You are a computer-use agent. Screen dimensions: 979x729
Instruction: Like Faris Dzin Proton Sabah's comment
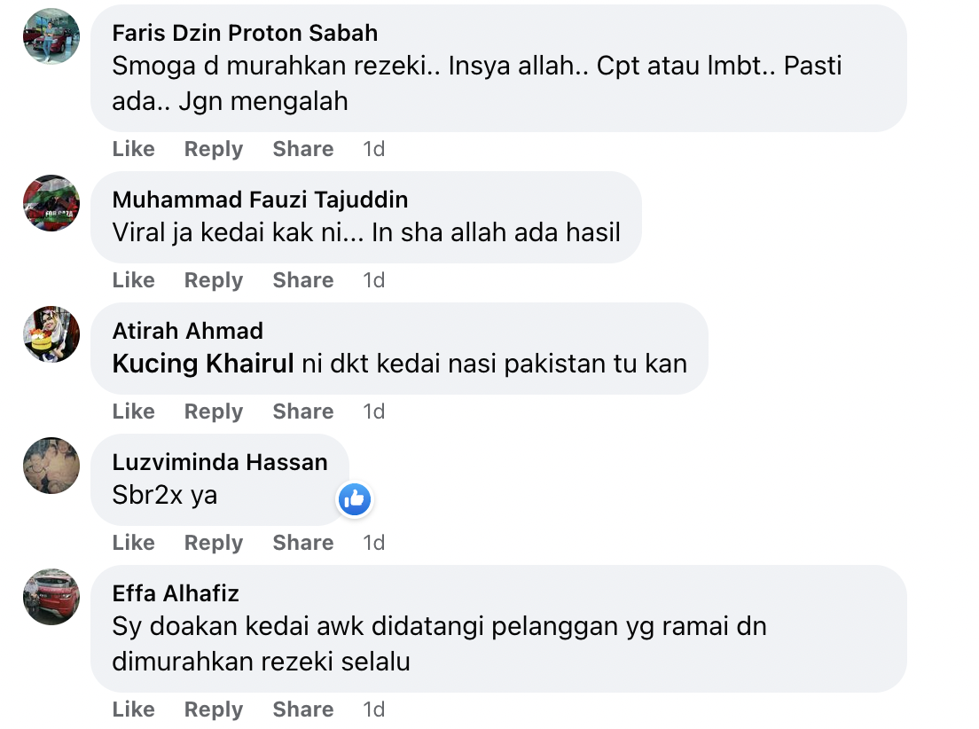[x=134, y=149]
